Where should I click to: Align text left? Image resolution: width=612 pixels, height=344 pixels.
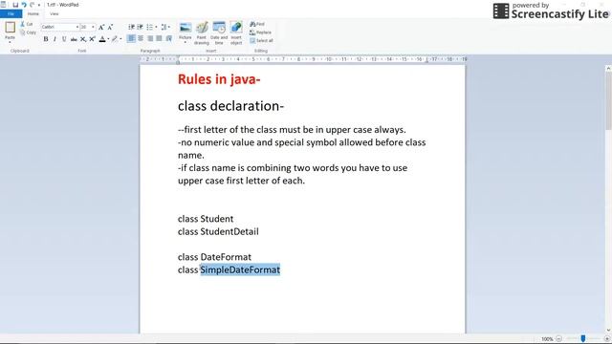pyautogui.click(x=131, y=38)
